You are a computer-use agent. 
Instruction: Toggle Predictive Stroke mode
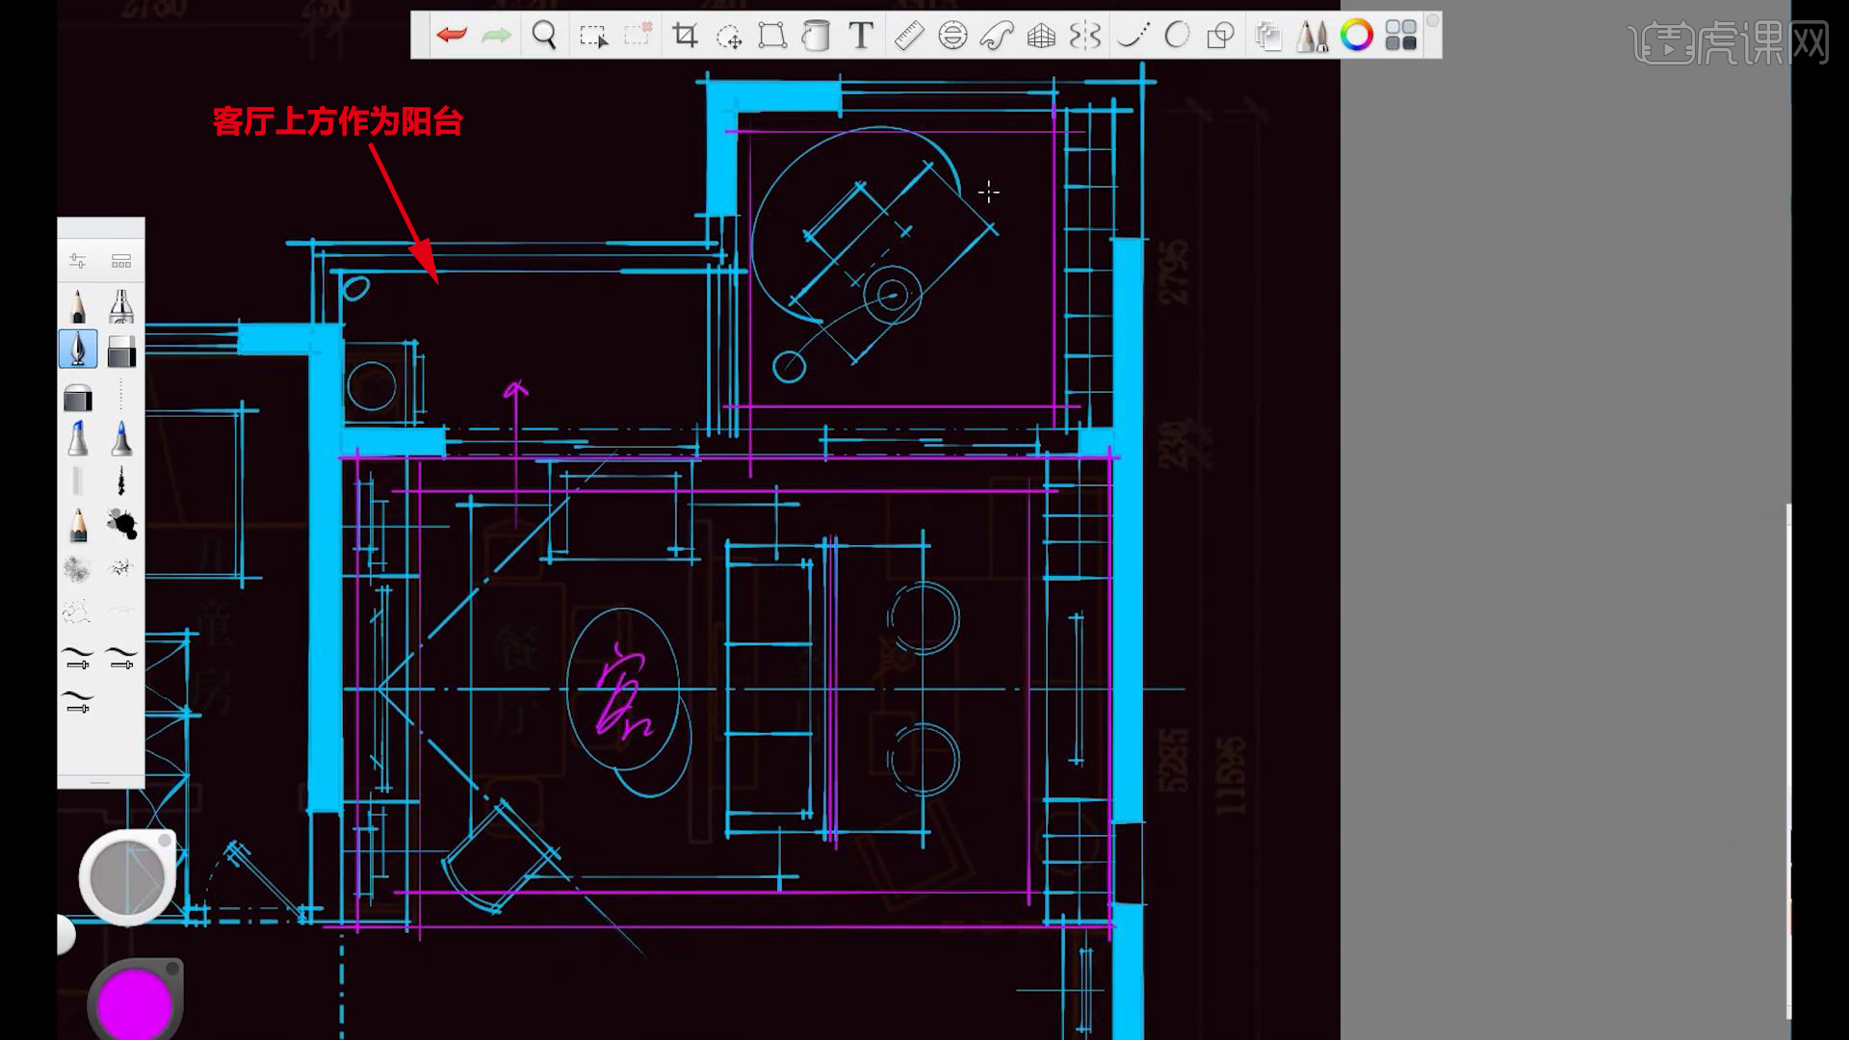pyautogui.click(x=1177, y=36)
